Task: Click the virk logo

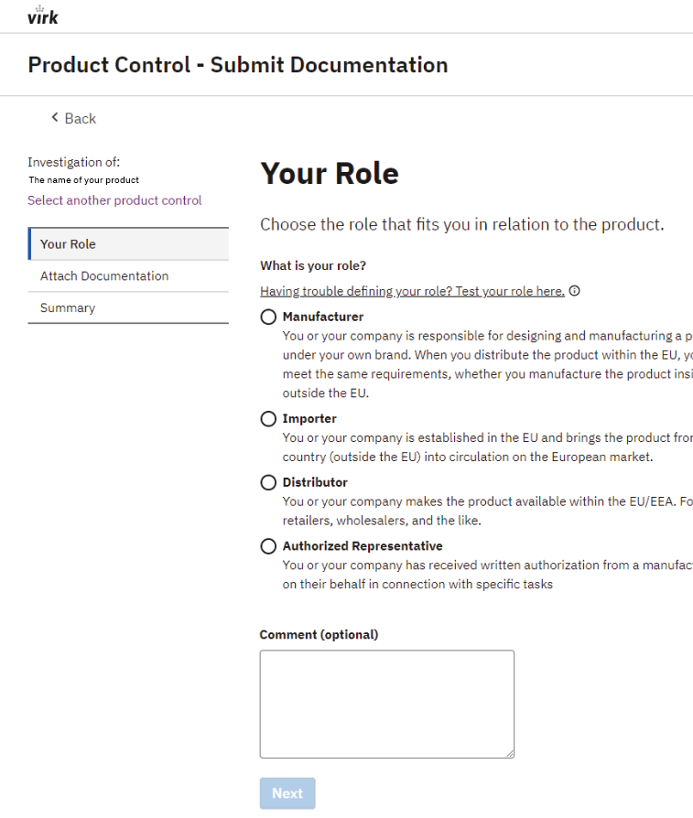Action: click(42, 16)
